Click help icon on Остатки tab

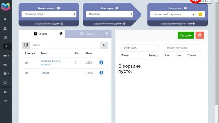pos(61,33)
